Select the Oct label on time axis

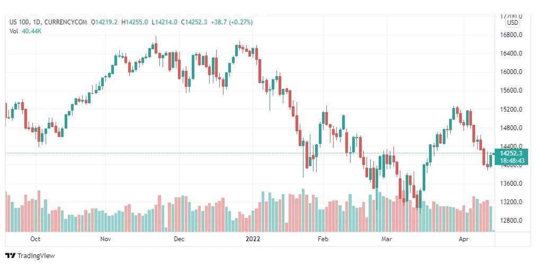35,239
